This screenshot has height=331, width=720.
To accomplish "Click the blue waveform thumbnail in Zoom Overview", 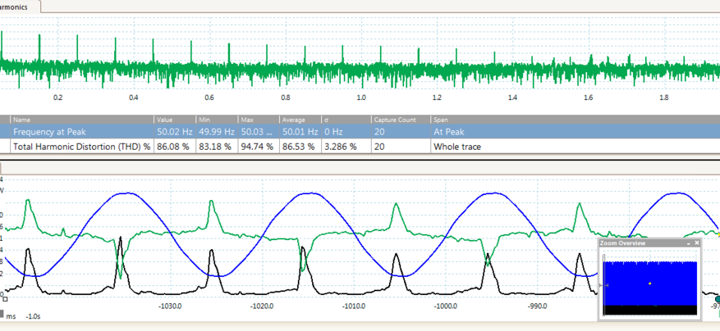I will (649, 283).
